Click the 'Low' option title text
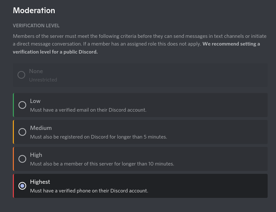This screenshot has width=276, height=212. click(x=35, y=101)
